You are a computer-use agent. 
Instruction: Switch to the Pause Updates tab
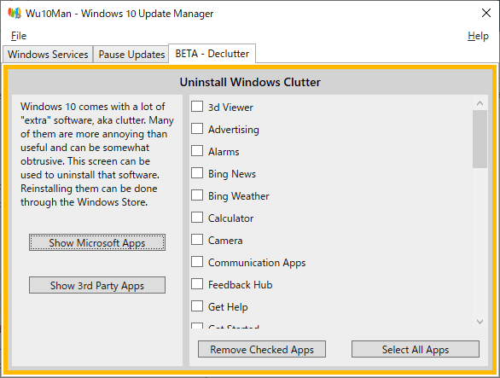click(131, 55)
